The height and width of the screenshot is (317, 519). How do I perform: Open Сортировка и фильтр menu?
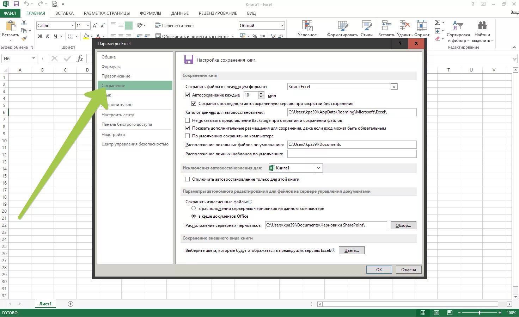tap(458, 31)
